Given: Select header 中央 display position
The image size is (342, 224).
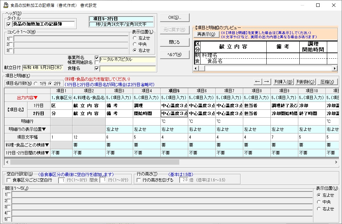Looking at the screenshot, I should click(x=135, y=44).
